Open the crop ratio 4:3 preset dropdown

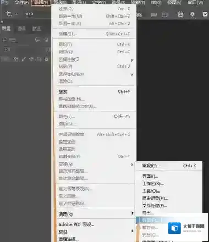click(x=29, y=14)
